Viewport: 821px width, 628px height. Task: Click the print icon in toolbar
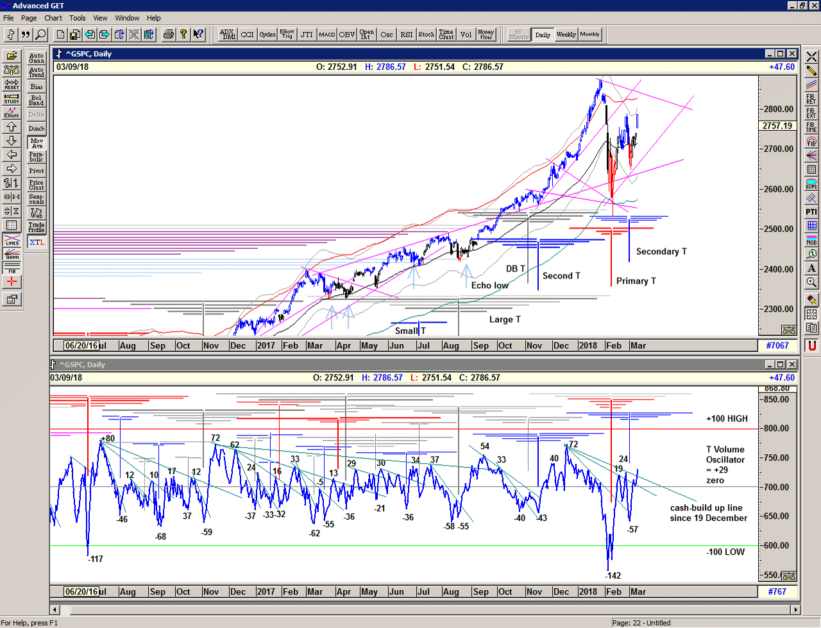[x=168, y=35]
